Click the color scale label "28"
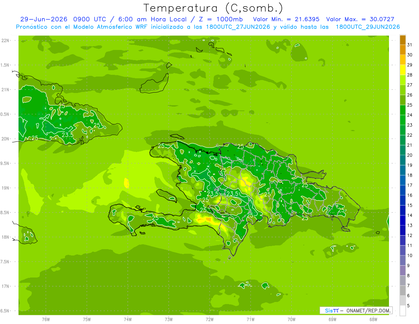This screenshot has width=419, height=324. pyautogui.click(x=410, y=75)
